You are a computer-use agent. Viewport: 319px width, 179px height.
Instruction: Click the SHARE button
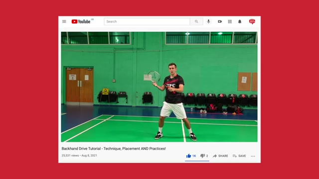pos(220,156)
